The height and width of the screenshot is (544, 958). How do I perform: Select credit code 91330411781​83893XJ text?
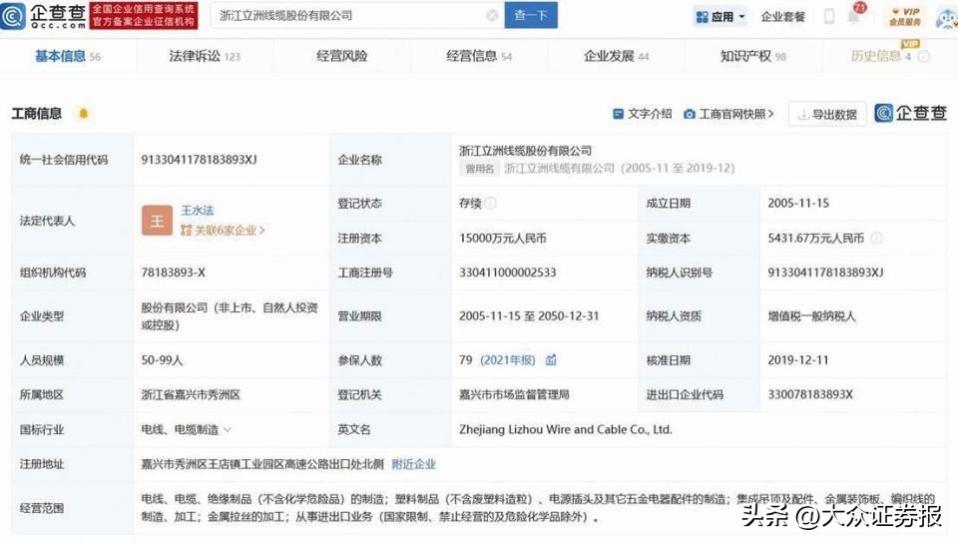(200, 160)
